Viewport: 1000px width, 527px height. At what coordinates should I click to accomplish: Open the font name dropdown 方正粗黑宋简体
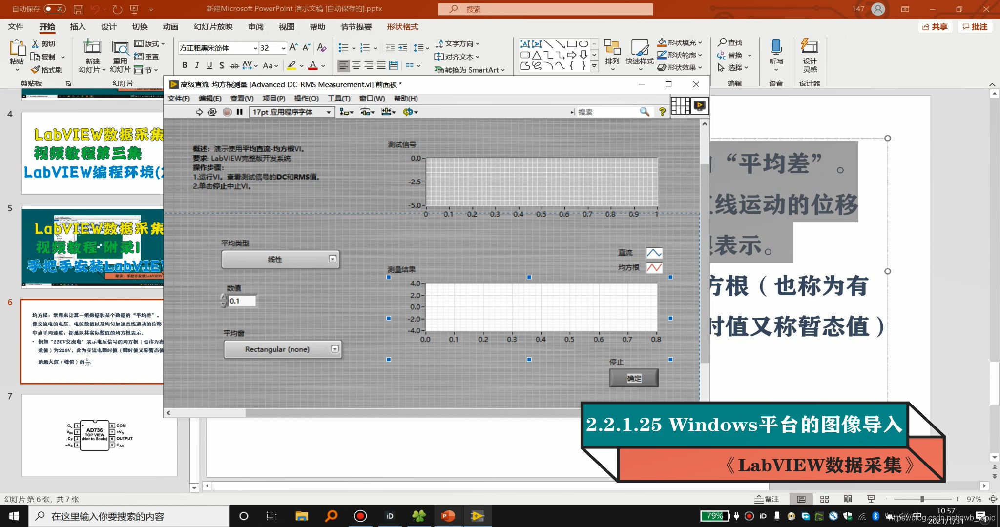click(x=255, y=48)
